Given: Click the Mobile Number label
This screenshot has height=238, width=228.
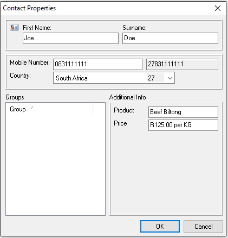Looking at the screenshot, I should tap(30, 62).
